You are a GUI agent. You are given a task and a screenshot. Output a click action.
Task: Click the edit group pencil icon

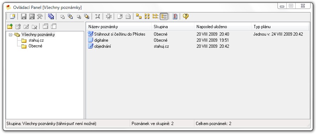click(26, 26)
